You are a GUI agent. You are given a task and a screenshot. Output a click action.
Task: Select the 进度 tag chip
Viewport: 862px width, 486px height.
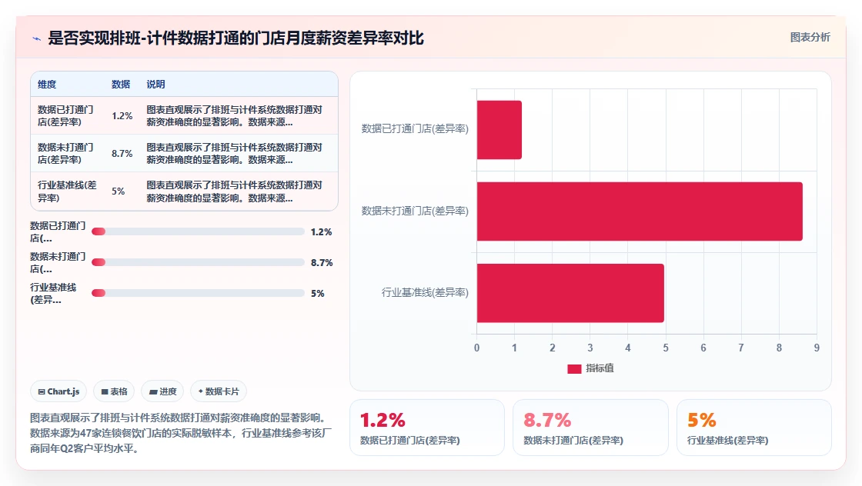click(x=162, y=391)
